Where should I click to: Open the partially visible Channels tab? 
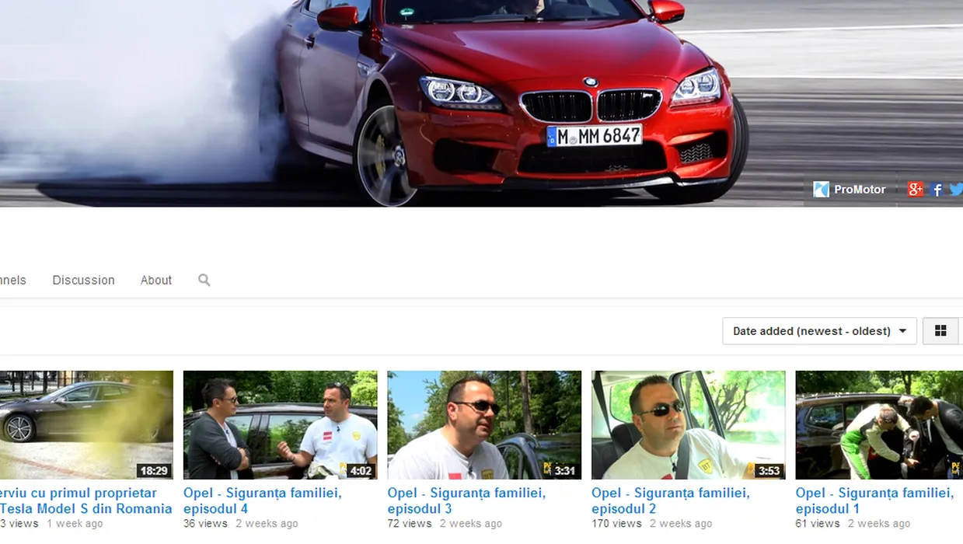(13, 280)
